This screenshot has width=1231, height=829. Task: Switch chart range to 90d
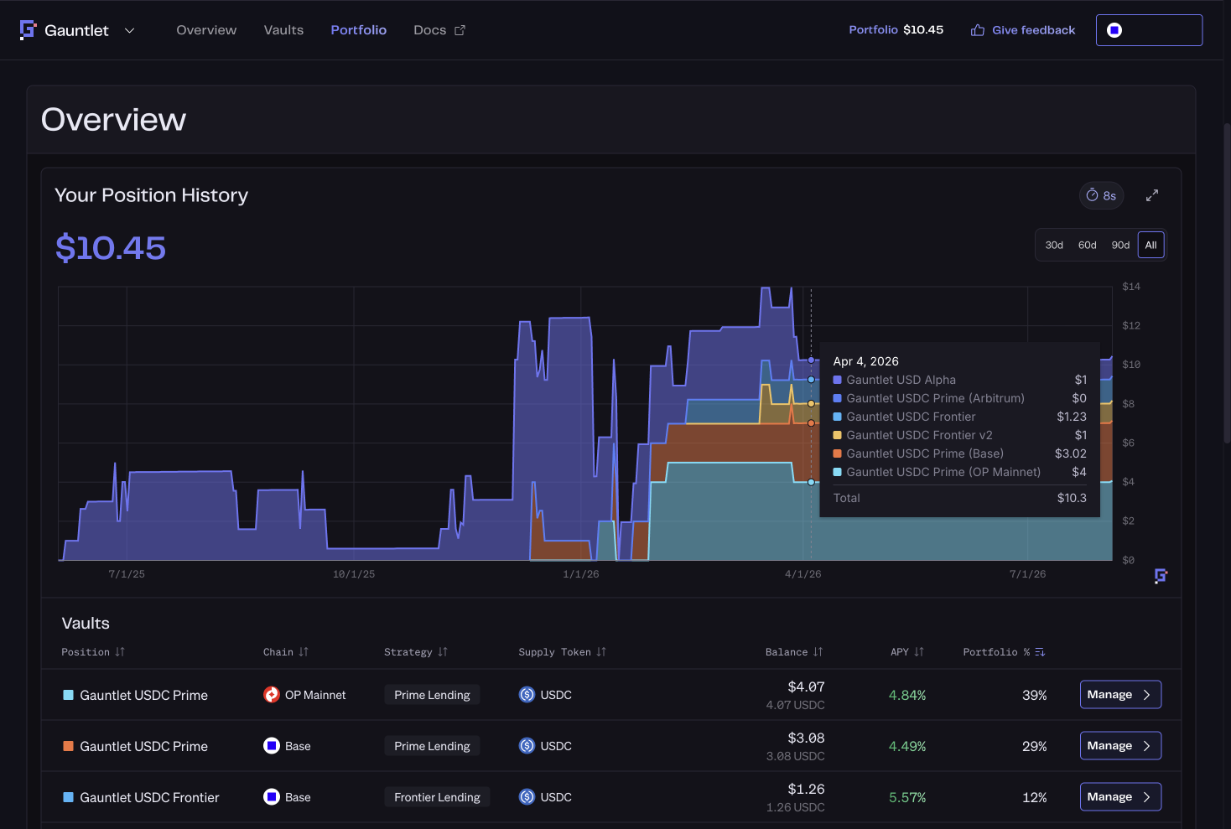click(x=1120, y=245)
